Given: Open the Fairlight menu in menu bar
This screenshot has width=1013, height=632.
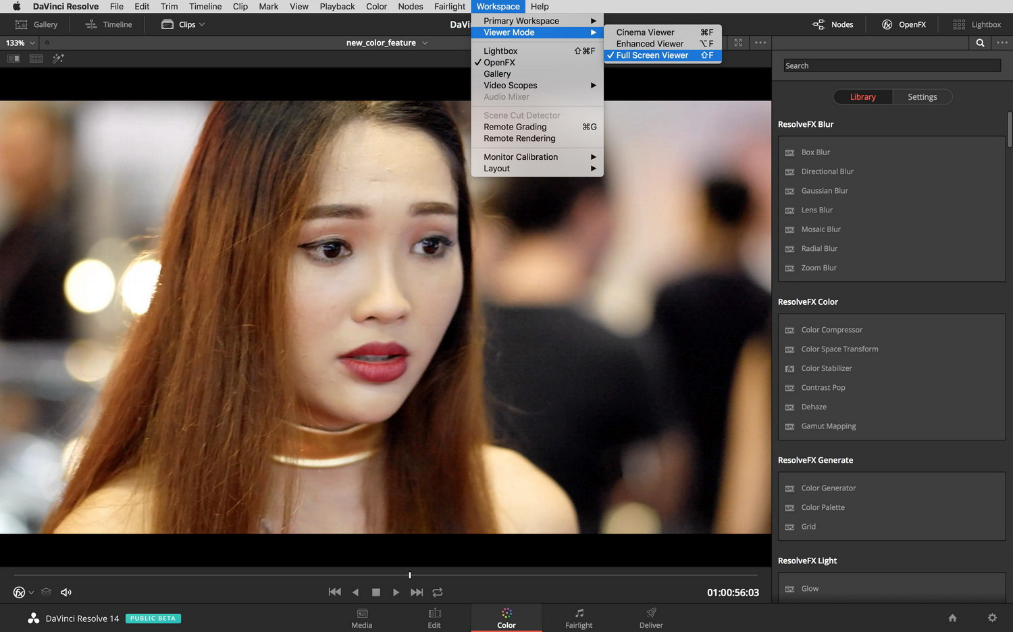Looking at the screenshot, I should [450, 7].
